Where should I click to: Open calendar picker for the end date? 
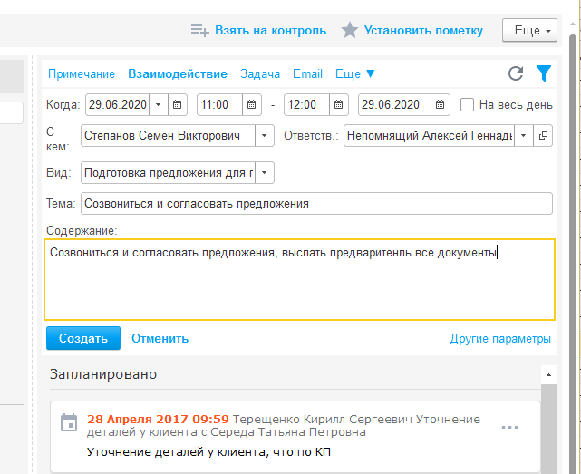click(441, 105)
